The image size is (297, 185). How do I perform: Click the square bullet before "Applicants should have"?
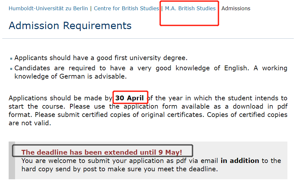point(12,59)
